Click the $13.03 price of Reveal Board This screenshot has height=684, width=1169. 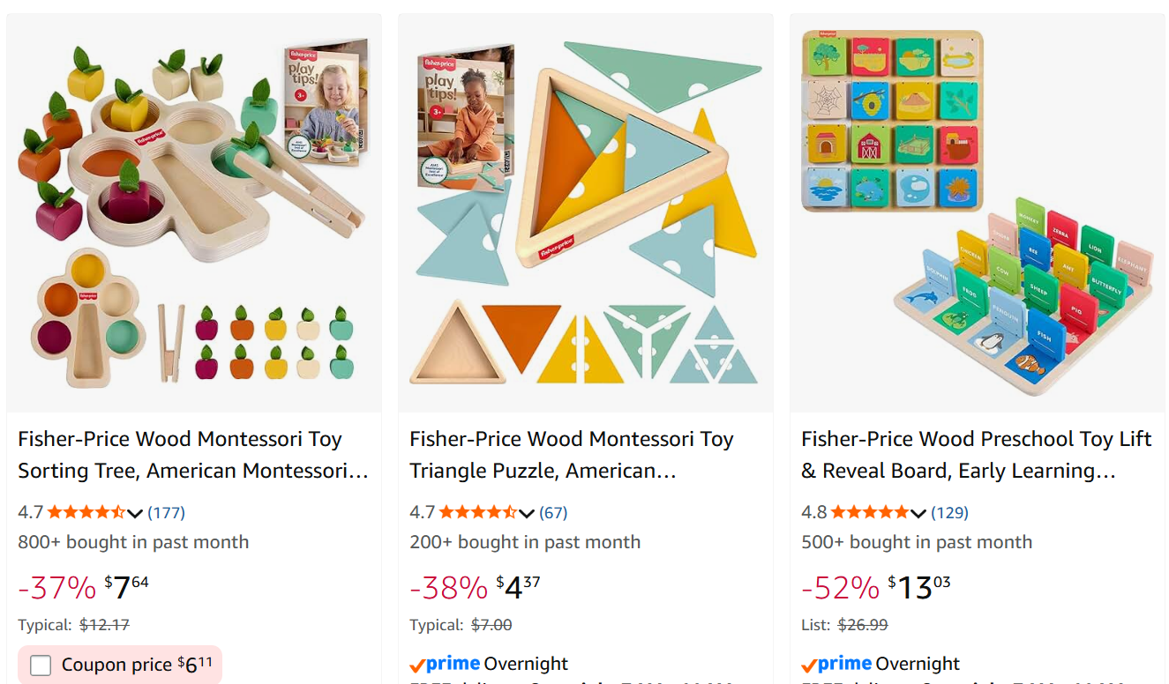click(918, 587)
